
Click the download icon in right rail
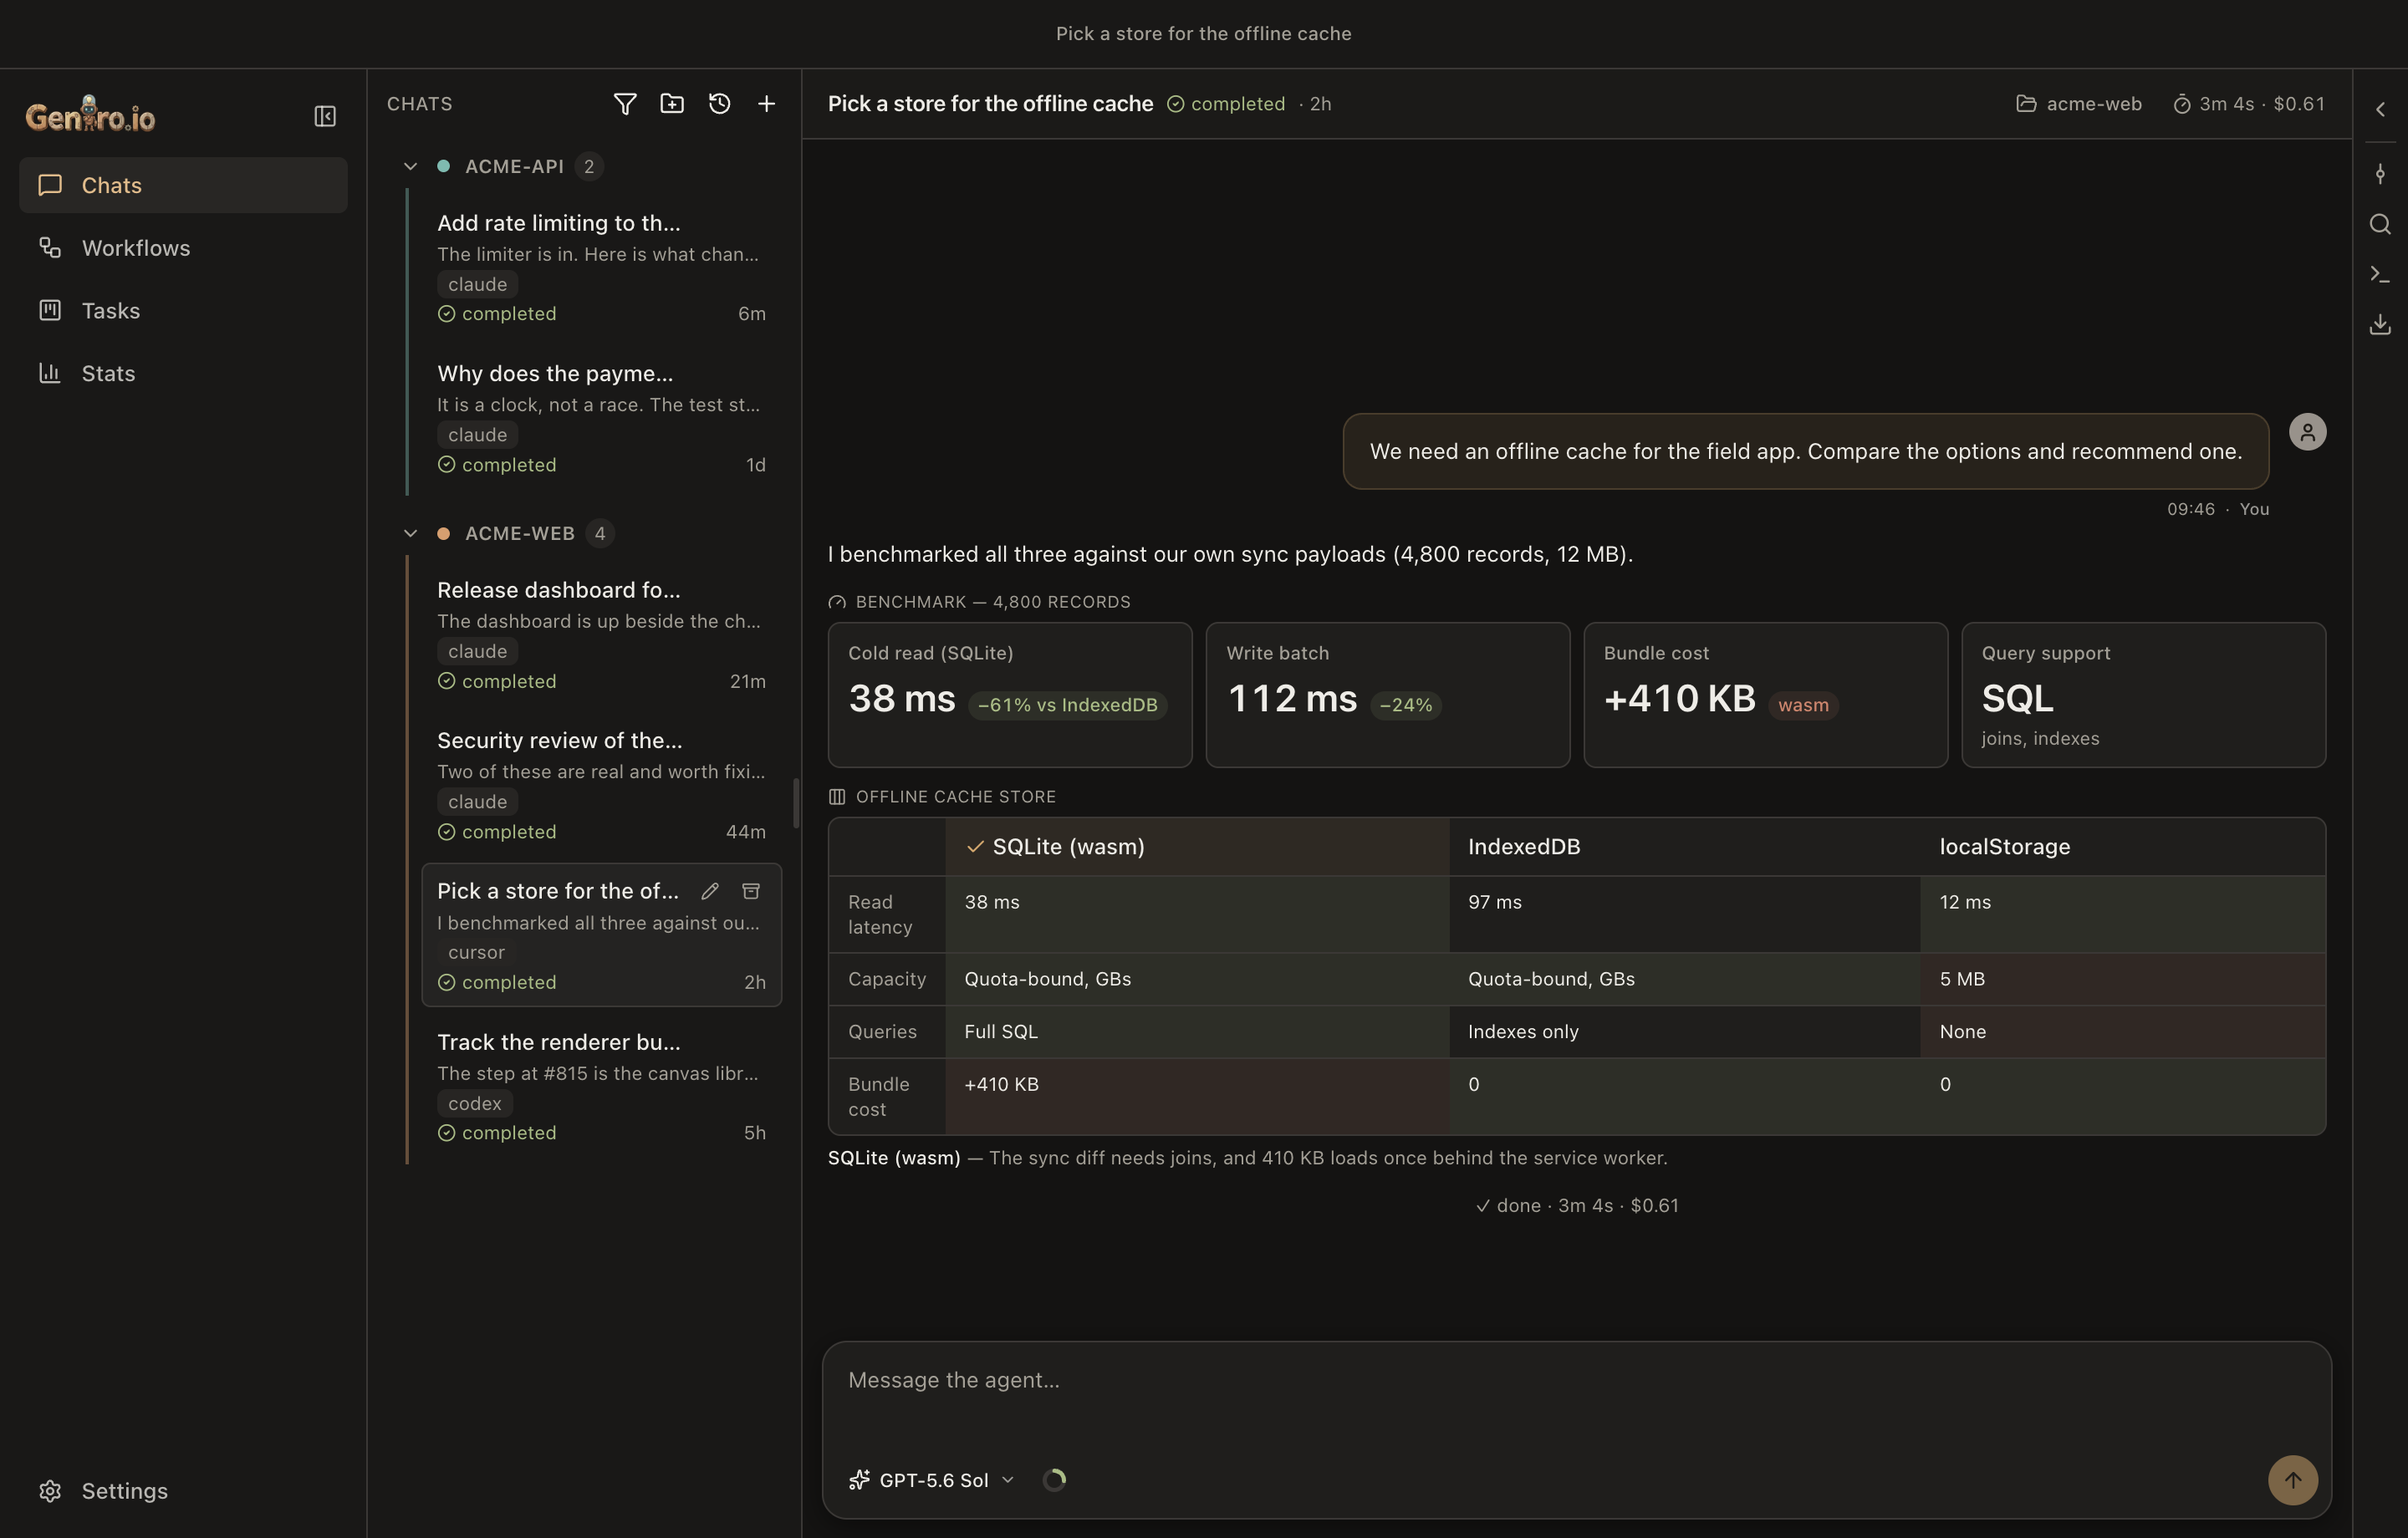(2380, 324)
